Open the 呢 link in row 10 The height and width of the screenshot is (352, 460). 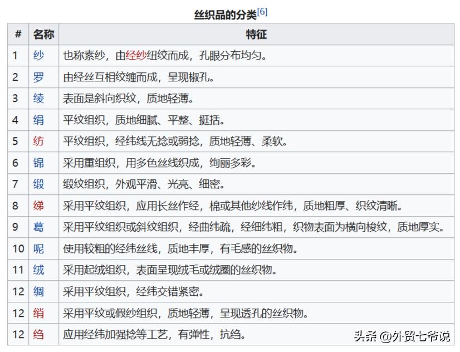tap(38, 249)
